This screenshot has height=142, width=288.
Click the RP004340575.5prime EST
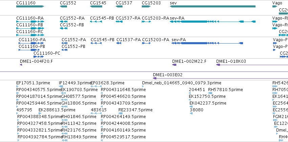[18, 93]
